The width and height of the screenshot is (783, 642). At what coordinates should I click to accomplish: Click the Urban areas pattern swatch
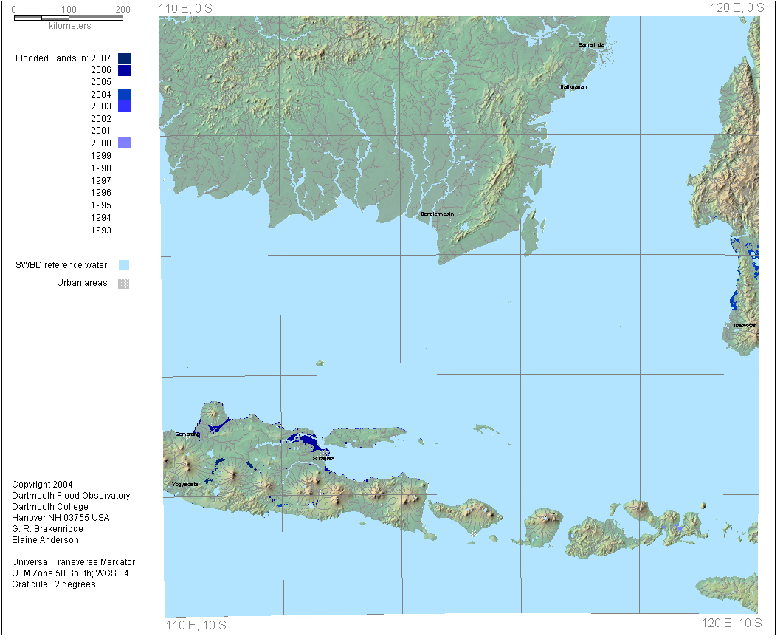click(x=124, y=283)
